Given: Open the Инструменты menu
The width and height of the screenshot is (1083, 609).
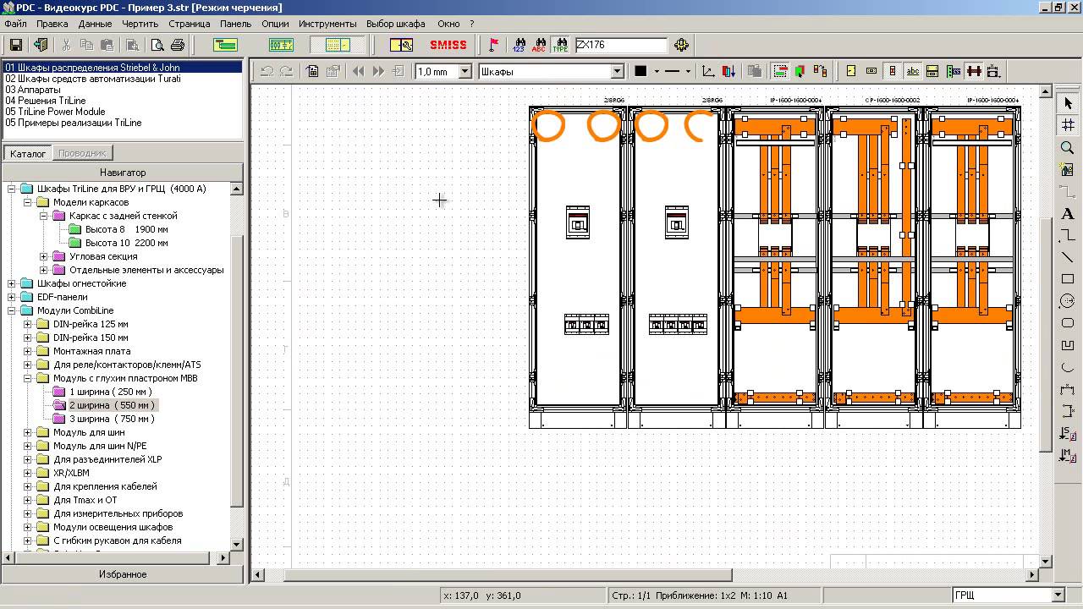Looking at the screenshot, I should point(327,24).
